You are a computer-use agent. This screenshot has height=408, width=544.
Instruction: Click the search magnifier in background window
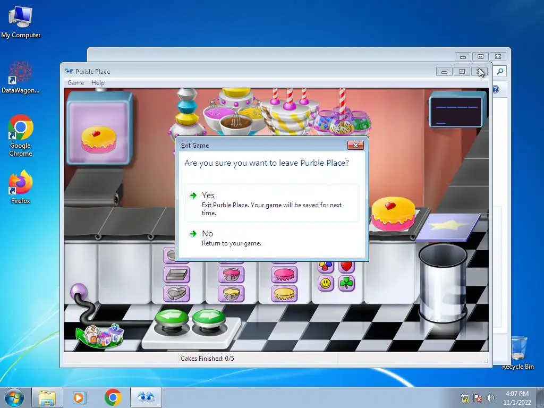coord(500,71)
